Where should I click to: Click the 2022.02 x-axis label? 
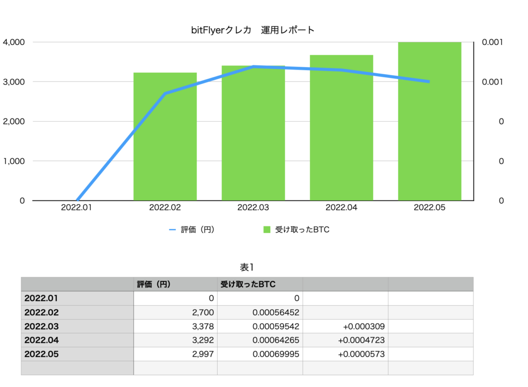(165, 207)
